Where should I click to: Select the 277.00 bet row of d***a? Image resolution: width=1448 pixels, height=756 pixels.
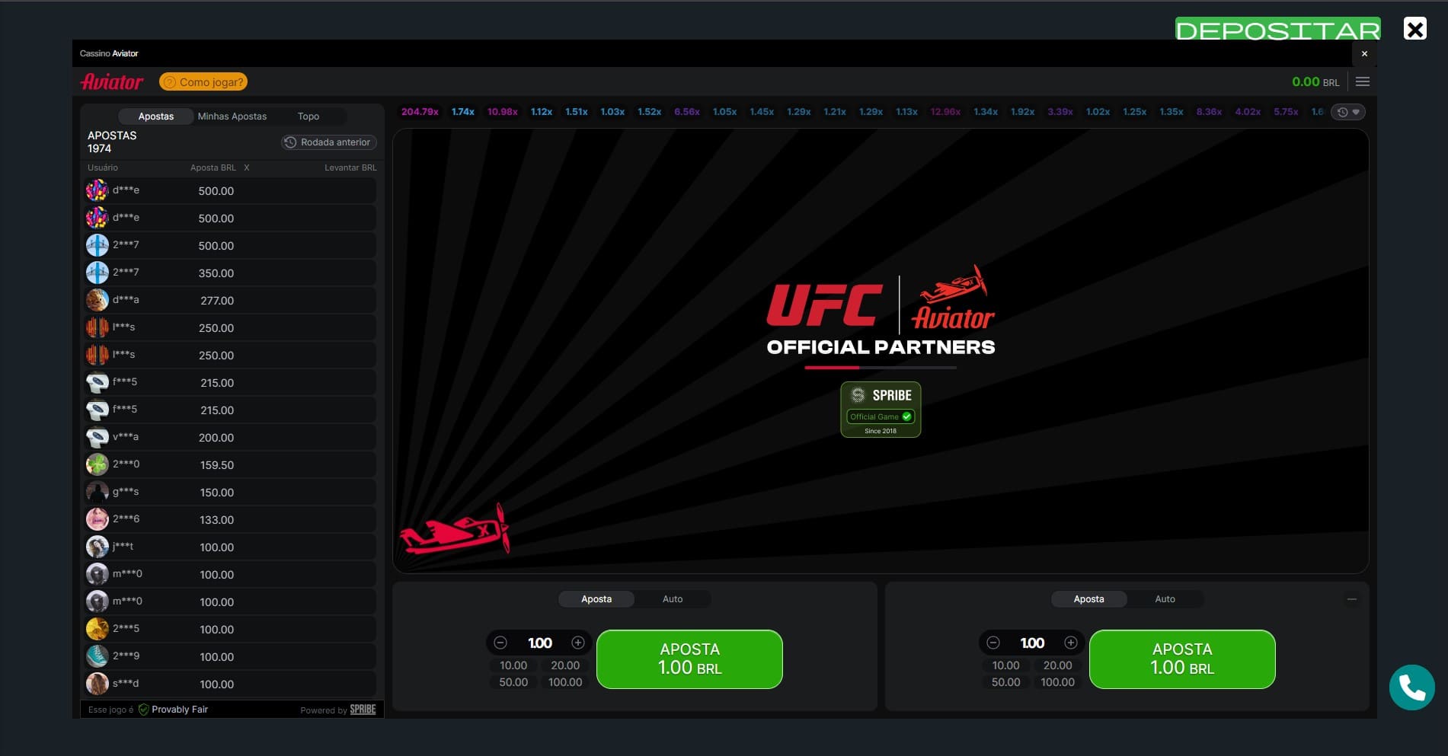pyautogui.click(x=229, y=300)
